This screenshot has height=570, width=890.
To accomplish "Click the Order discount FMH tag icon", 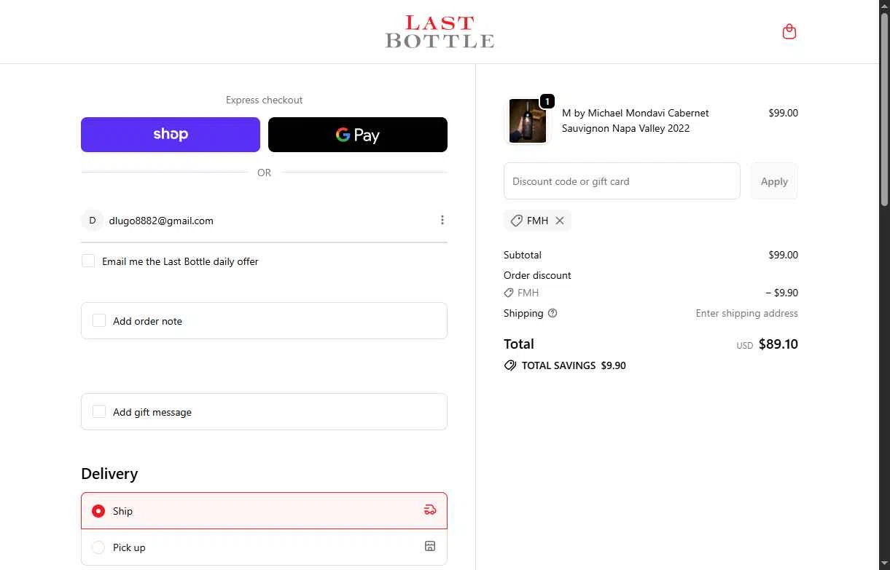I will [x=509, y=293].
